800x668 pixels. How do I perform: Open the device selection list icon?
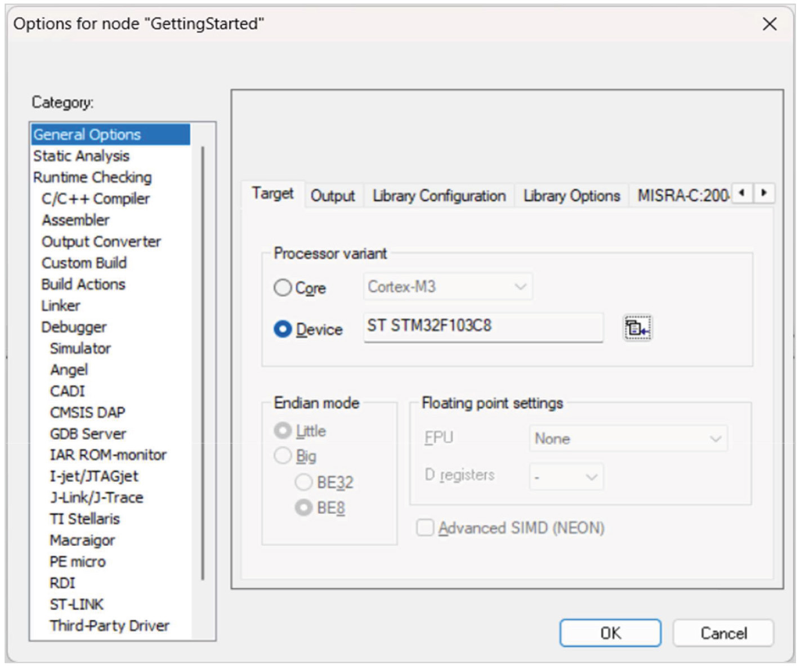click(x=637, y=328)
